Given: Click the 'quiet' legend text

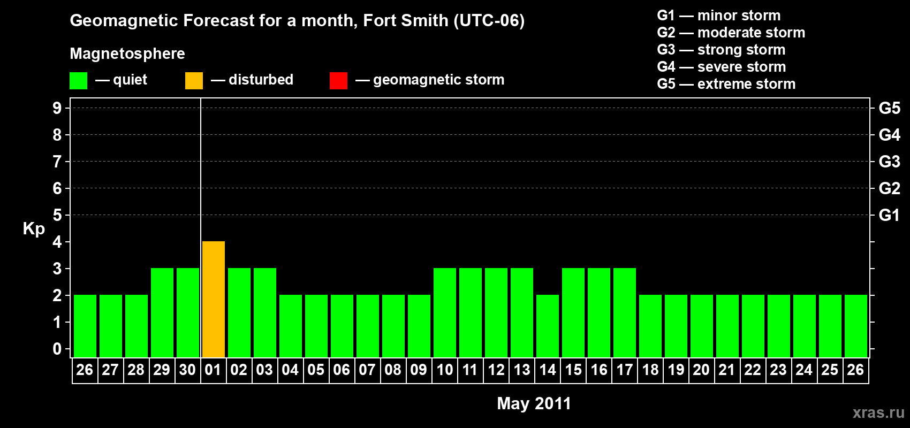Looking at the screenshot, I should [x=130, y=80].
